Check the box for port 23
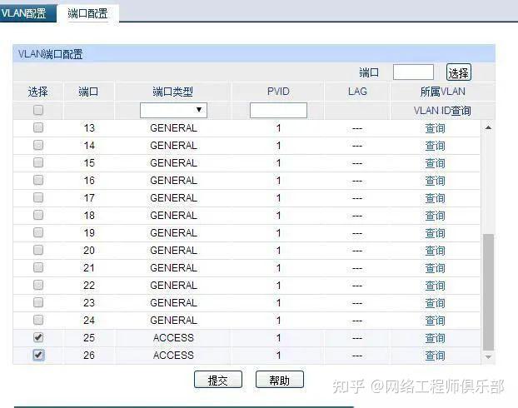 (x=38, y=302)
